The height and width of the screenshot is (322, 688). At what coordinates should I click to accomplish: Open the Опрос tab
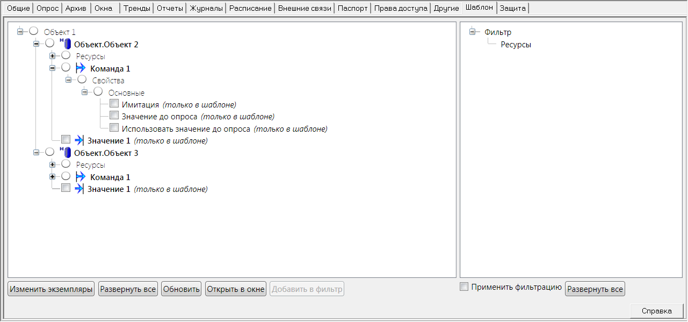pyautogui.click(x=47, y=9)
